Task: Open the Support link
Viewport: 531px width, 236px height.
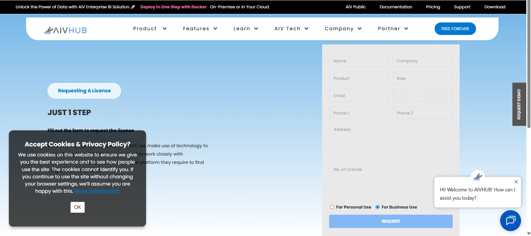Action: [x=462, y=7]
